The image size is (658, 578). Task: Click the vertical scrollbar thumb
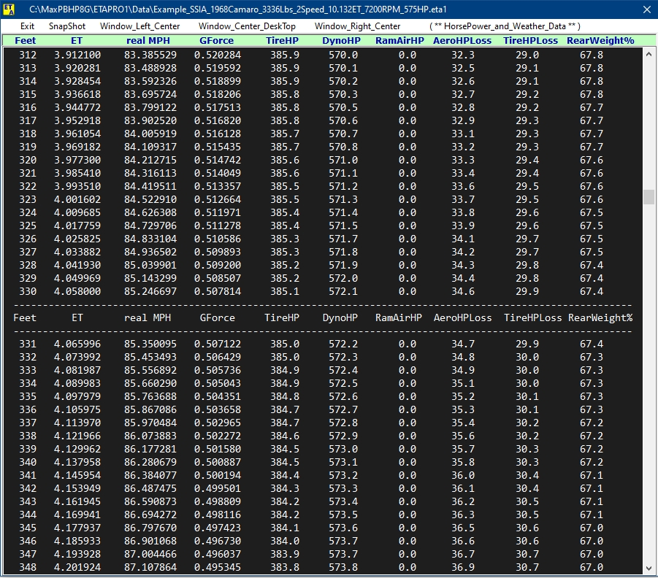pos(649,197)
